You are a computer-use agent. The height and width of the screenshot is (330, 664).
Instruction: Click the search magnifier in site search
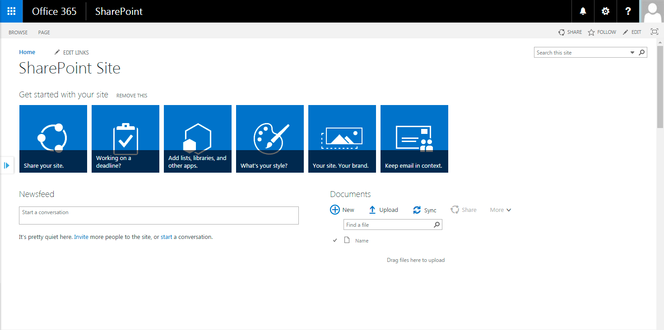coord(642,52)
